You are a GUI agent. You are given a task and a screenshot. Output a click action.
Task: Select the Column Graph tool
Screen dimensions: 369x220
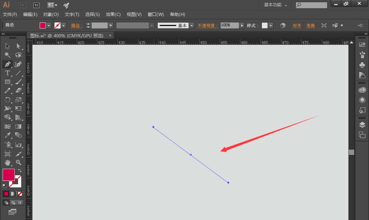click(18, 145)
